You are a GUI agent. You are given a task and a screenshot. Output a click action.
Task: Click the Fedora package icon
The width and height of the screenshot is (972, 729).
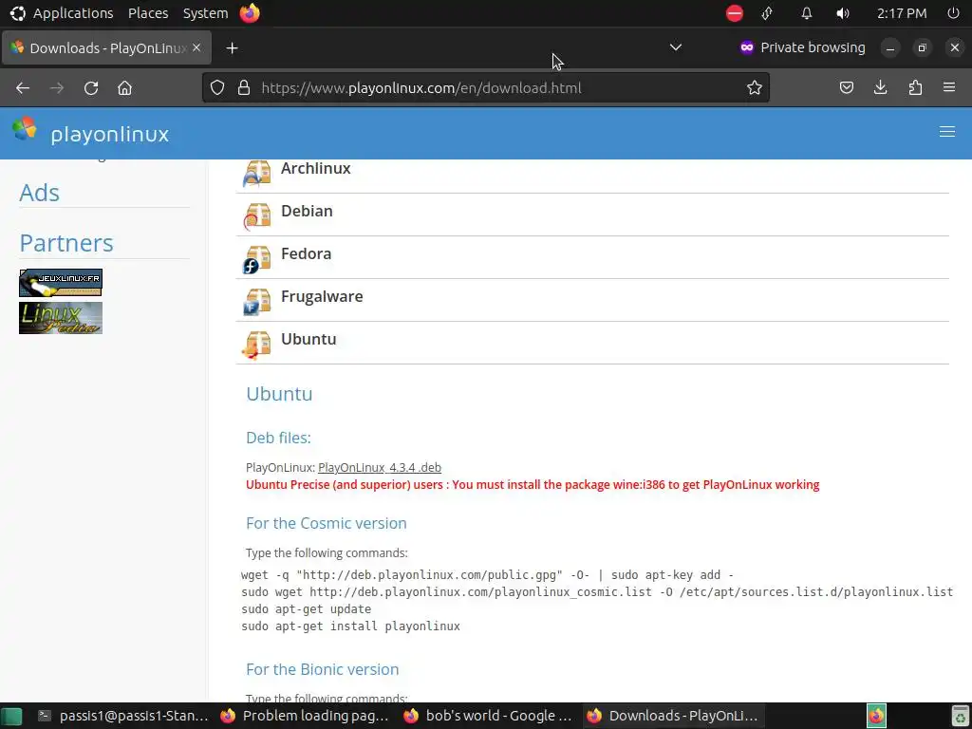[x=256, y=259]
